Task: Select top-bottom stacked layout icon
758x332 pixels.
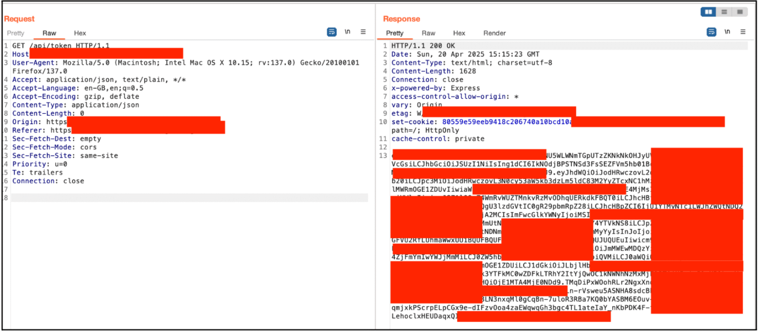Action: click(x=724, y=12)
